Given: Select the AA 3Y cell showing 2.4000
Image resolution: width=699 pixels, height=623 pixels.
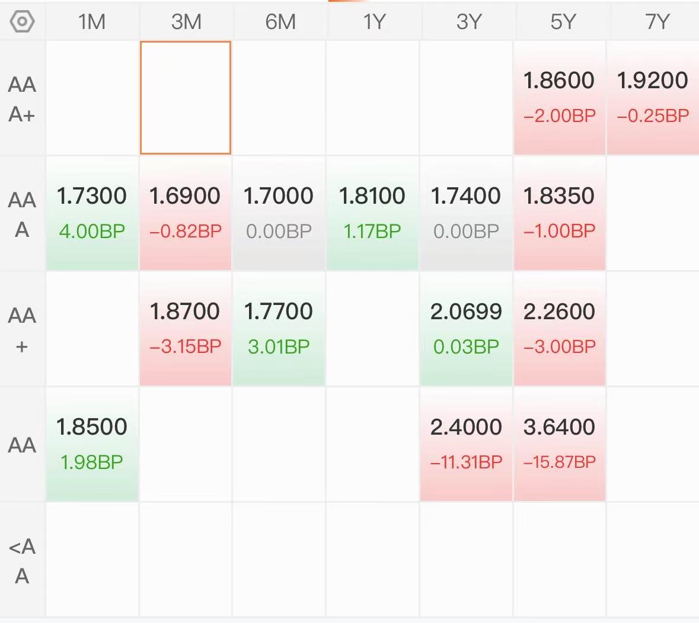Looking at the screenshot, I should click(466, 444).
